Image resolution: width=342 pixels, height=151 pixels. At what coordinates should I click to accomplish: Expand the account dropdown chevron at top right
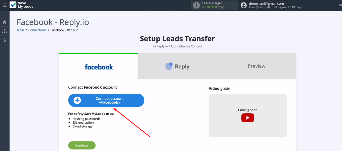(x=340, y=5)
